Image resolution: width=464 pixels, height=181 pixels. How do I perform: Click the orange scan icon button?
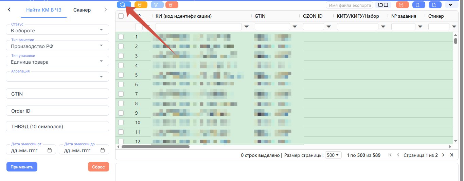tap(403, 5)
